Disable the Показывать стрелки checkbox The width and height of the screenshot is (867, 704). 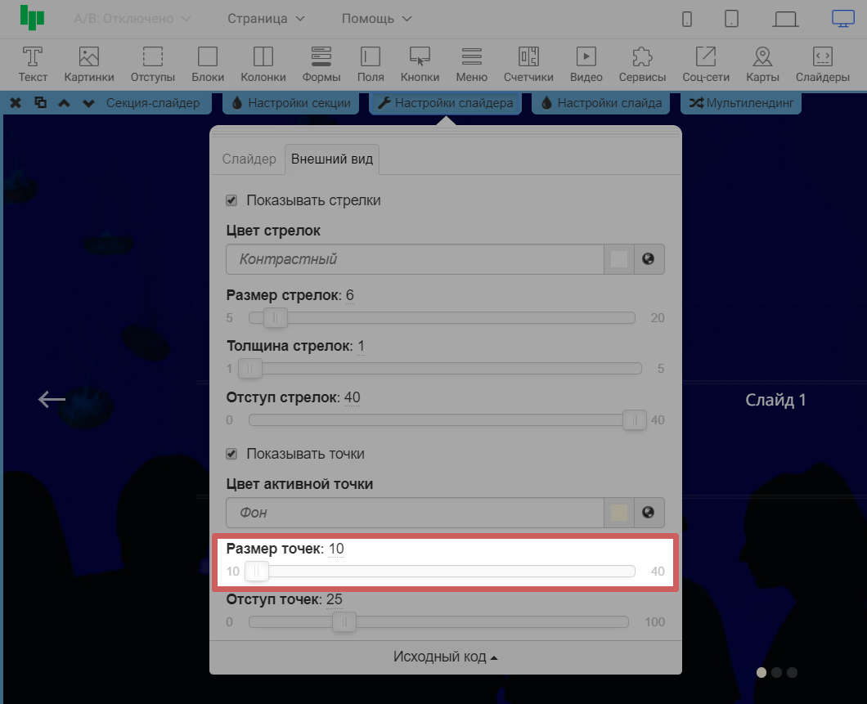click(231, 200)
